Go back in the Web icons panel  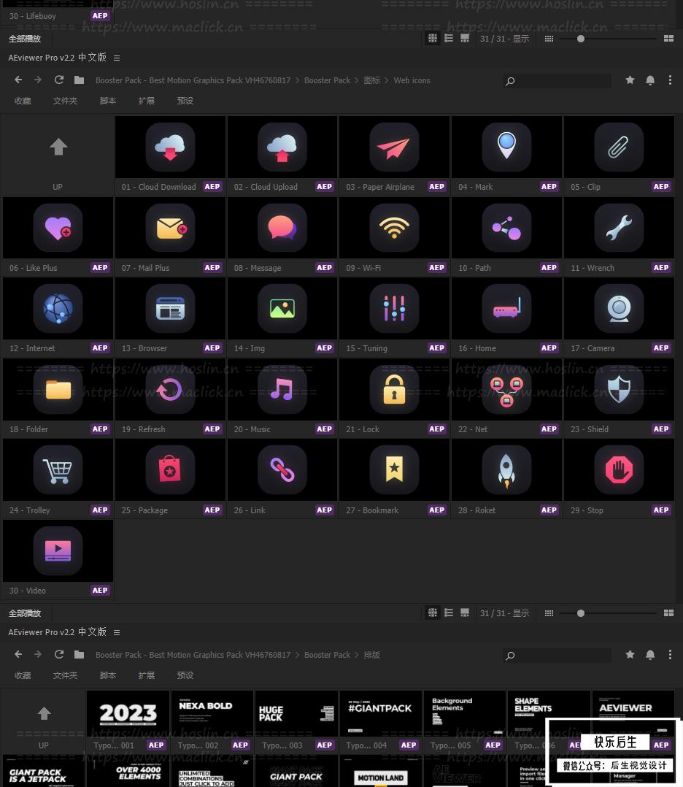[18, 80]
